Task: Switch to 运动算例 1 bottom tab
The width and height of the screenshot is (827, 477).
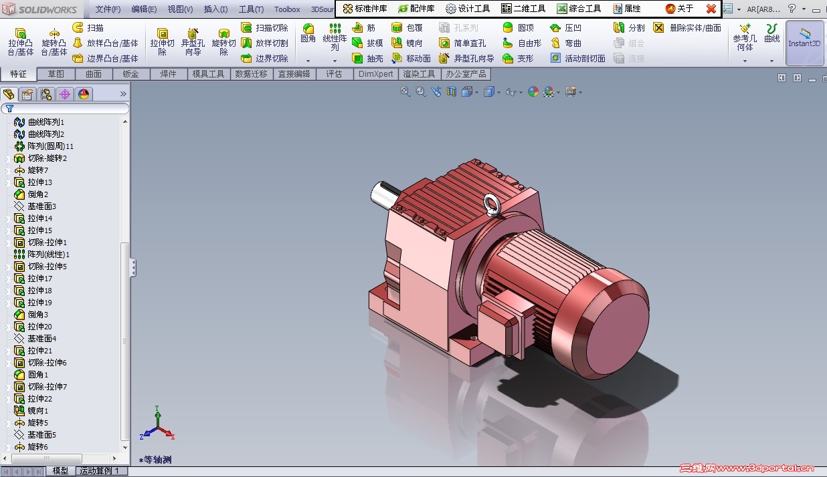Action: (x=99, y=471)
